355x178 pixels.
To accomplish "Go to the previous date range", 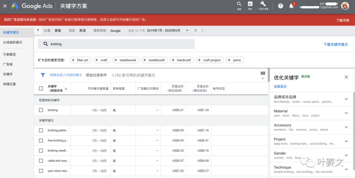I will coord(196,30).
